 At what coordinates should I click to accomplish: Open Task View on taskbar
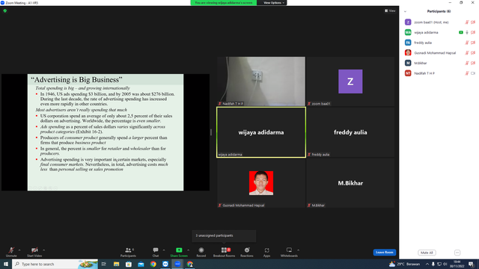pos(104,264)
